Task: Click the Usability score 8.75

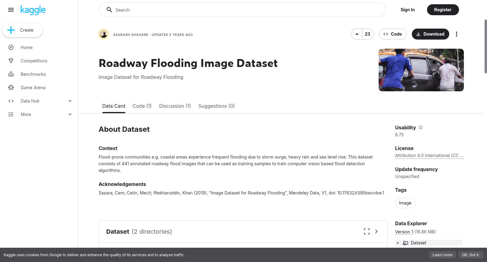Action: click(x=399, y=135)
